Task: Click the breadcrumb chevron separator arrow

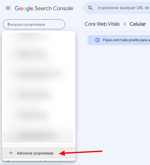Action: [x=125, y=24]
